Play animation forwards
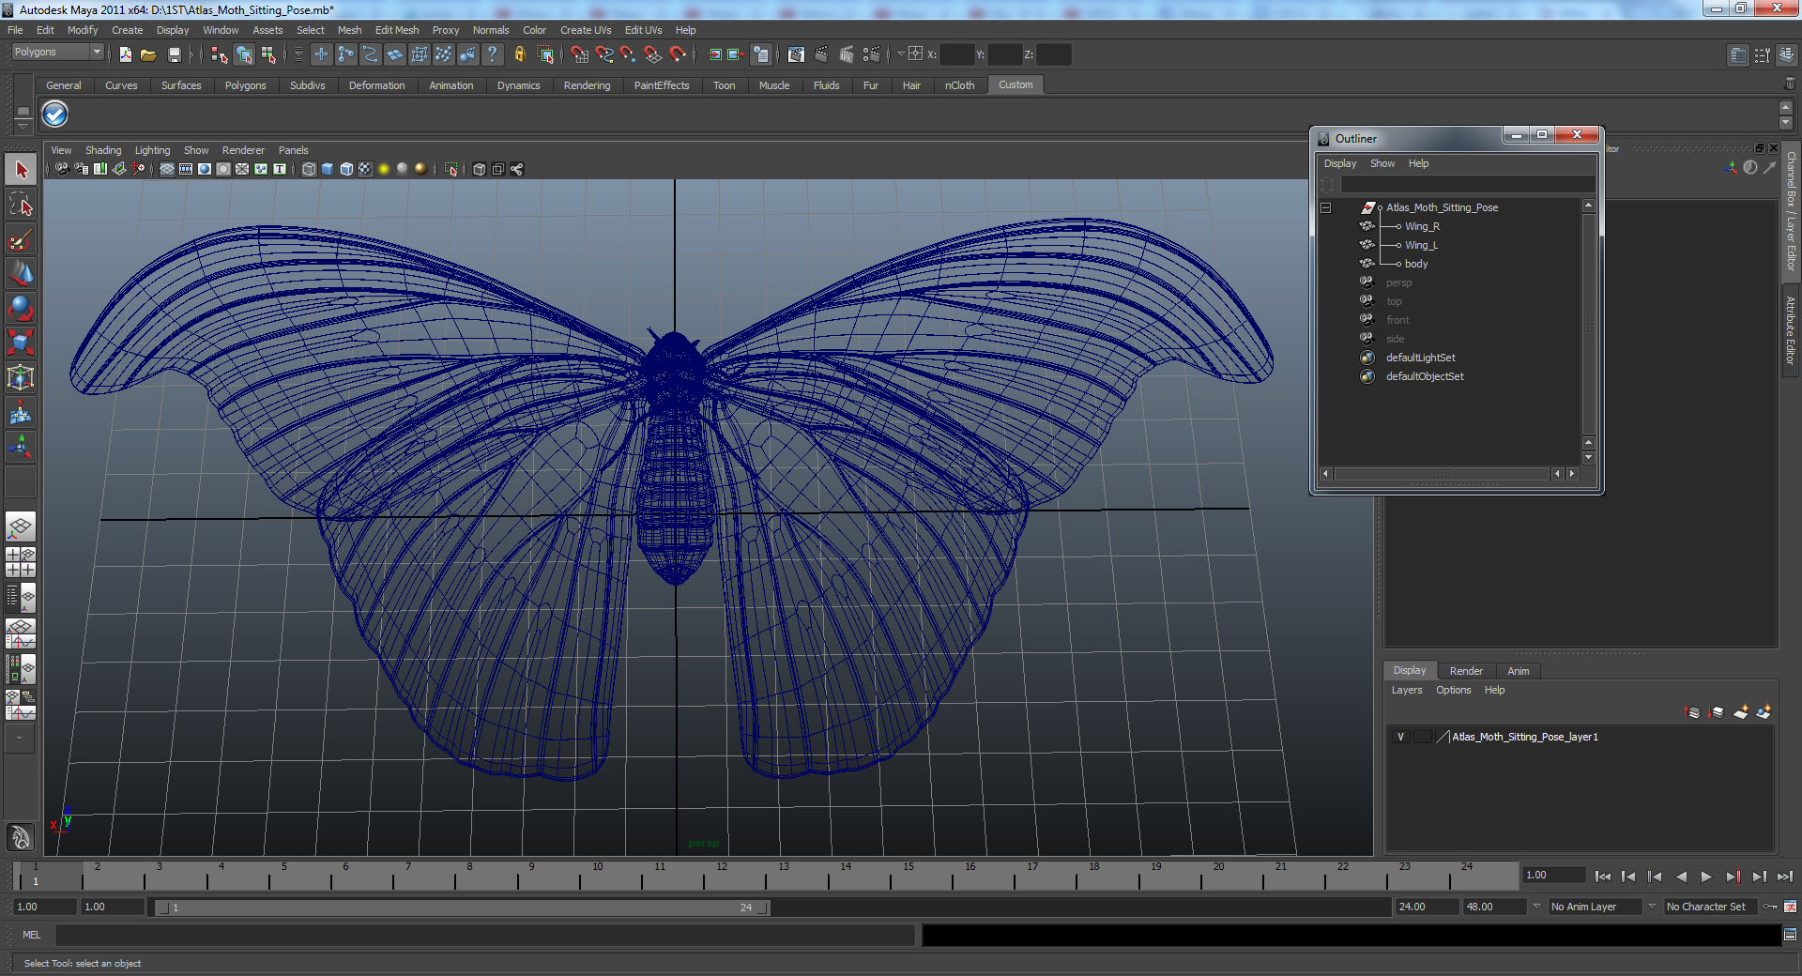This screenshot has height=976, width=1802. click(x=1706, y=877)
